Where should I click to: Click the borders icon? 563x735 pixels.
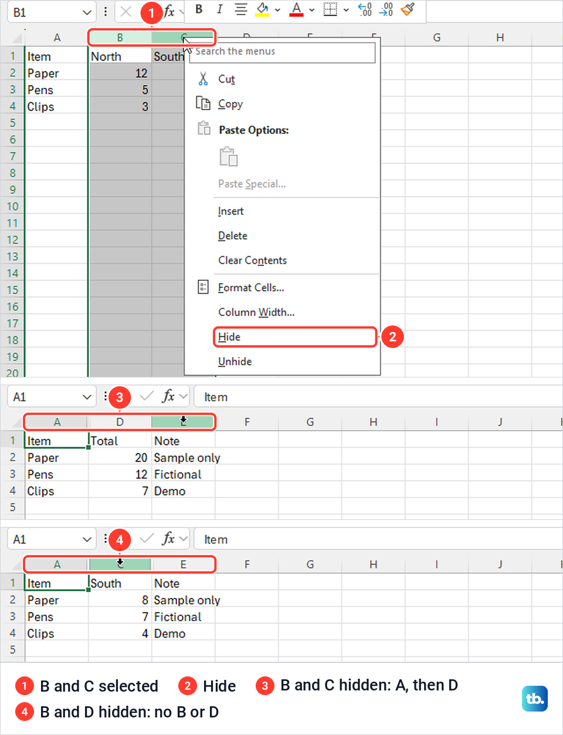click(x=331, y=9)
